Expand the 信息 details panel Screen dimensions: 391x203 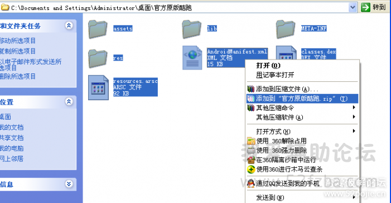69,184
